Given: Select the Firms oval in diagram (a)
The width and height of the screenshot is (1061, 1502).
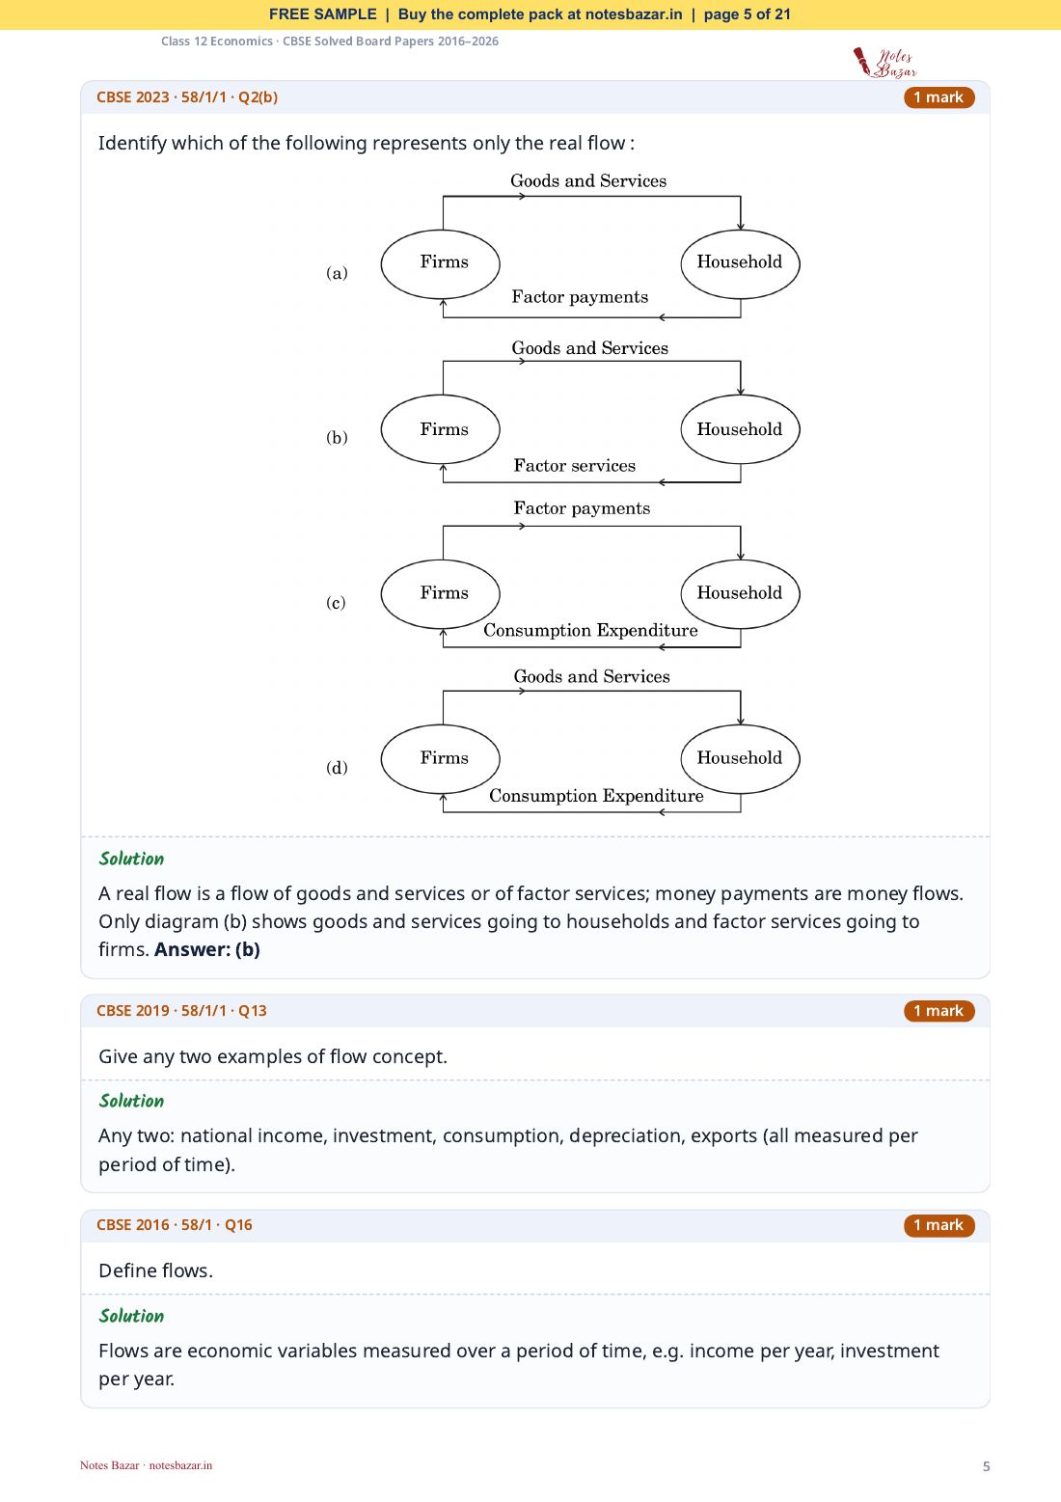Looking at the screenshot, I should (441, 264).
